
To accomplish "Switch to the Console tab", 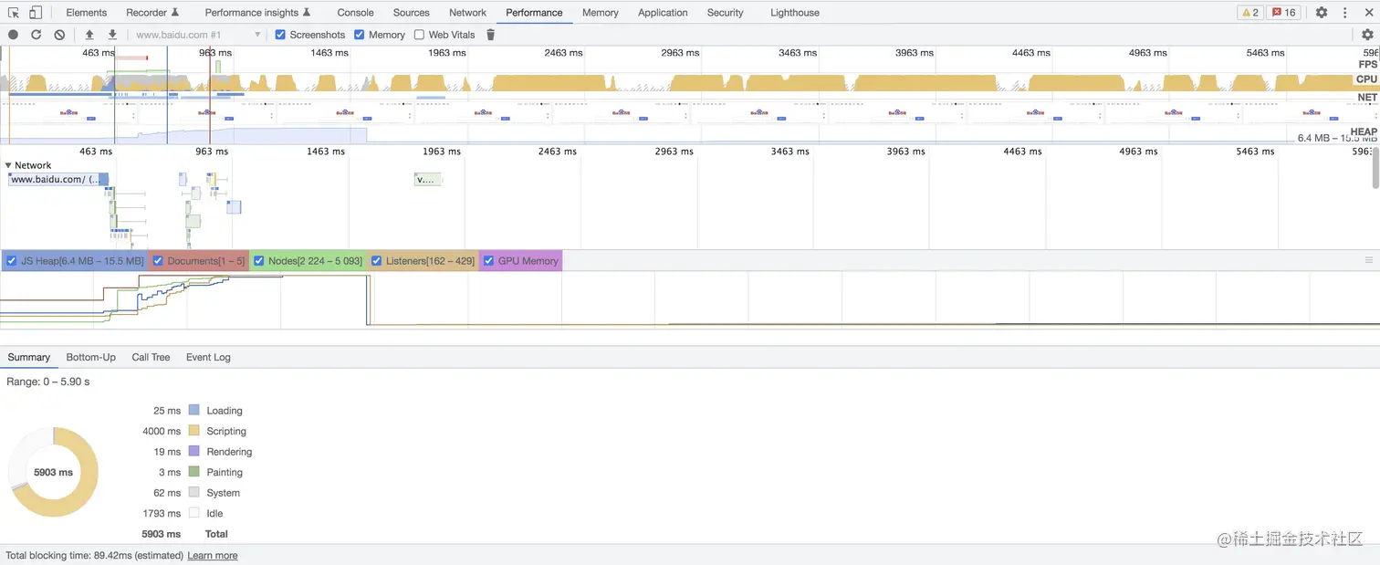I will tap(355, 13).
